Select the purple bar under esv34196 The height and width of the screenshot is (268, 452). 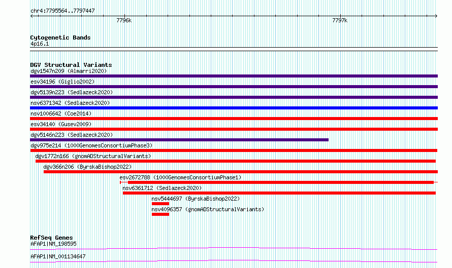coord(234,87)
